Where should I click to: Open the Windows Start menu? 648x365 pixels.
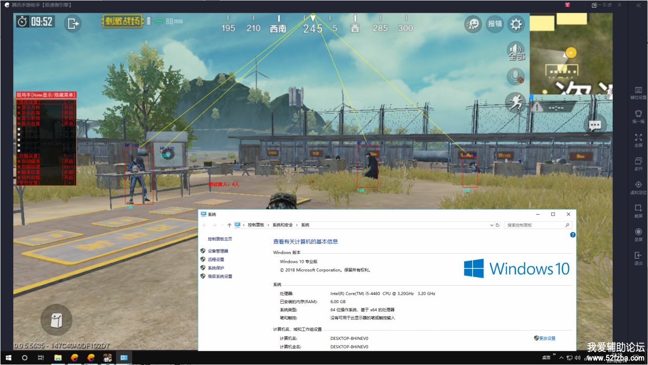pyautogui.click(x=8, y=358)
